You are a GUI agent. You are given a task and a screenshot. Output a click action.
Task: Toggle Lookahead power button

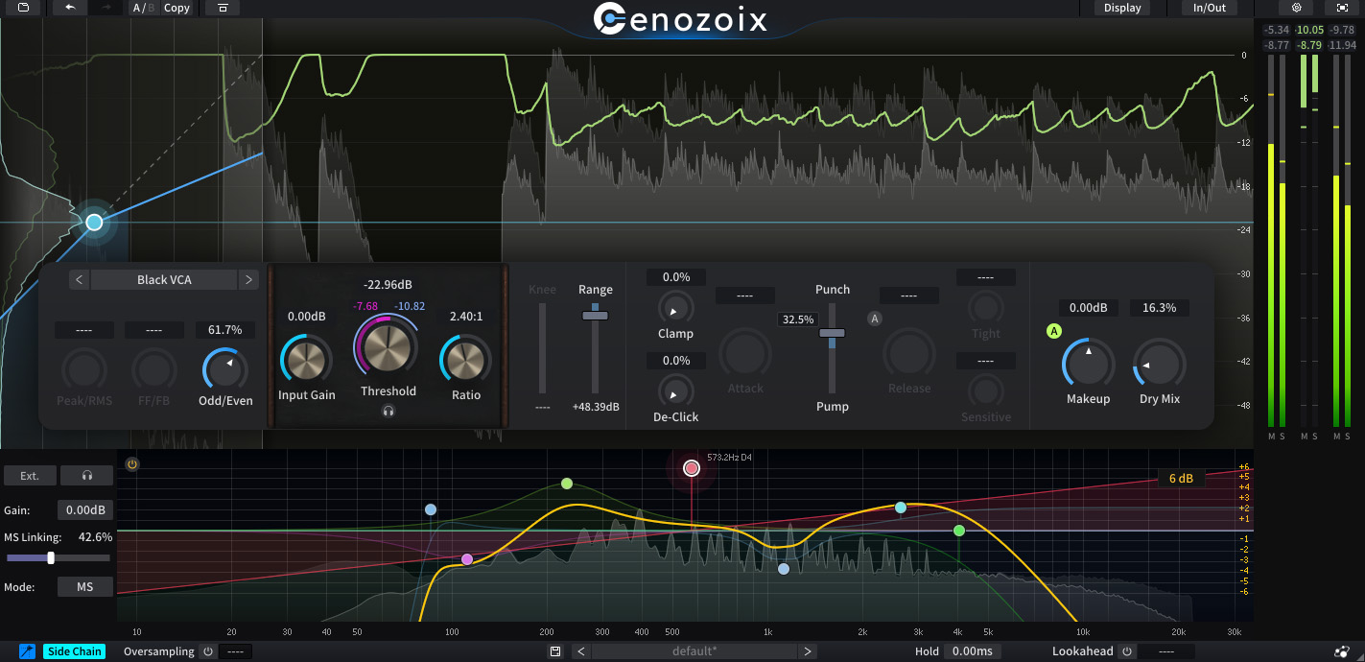pos(1126,651)
